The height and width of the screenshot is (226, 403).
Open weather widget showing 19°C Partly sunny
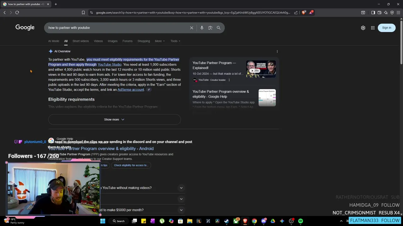[14, 221]
